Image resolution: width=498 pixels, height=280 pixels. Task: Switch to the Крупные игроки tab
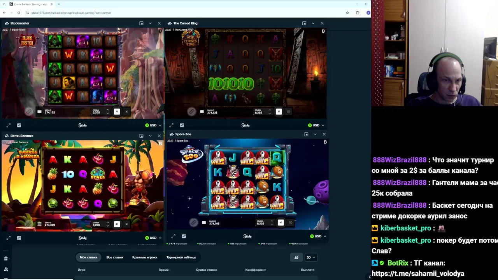click(145, 257)
